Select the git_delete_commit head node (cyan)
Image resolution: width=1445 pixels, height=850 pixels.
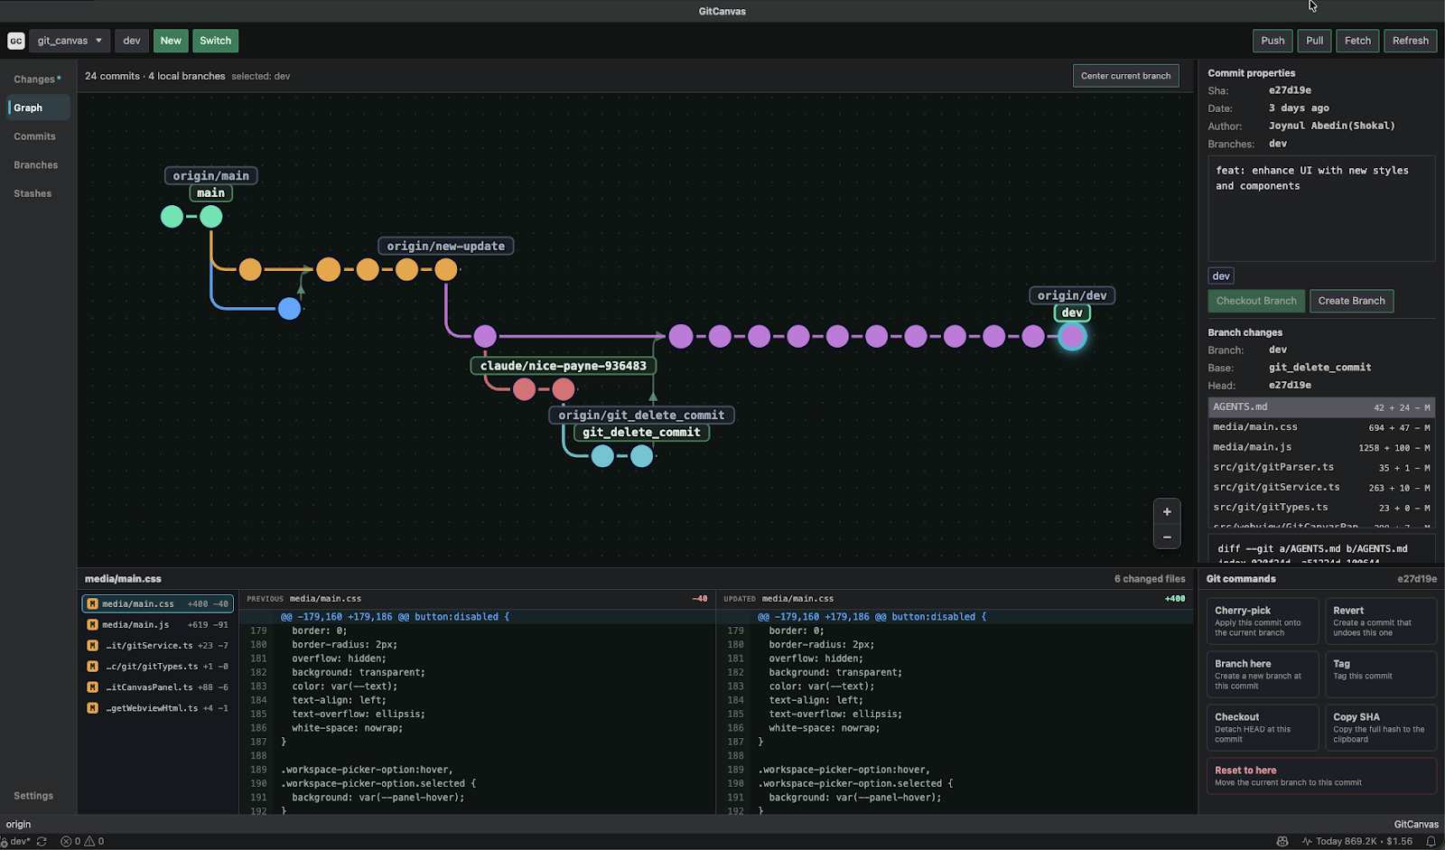click(x=642, y=456)
